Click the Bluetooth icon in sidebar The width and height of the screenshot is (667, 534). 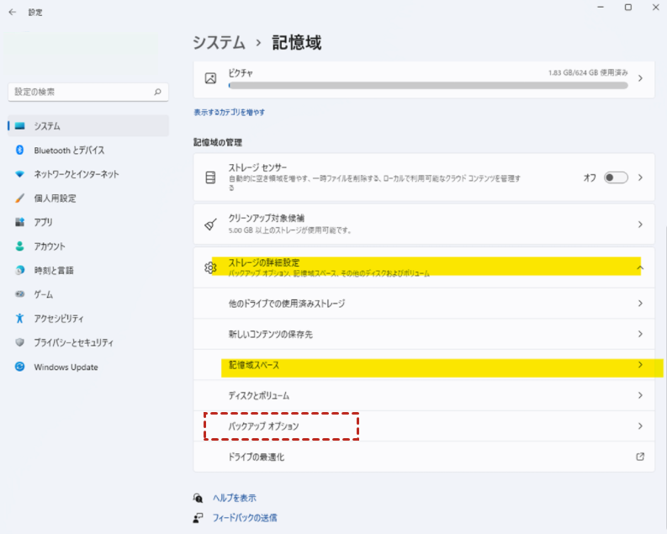click(19, 150)
